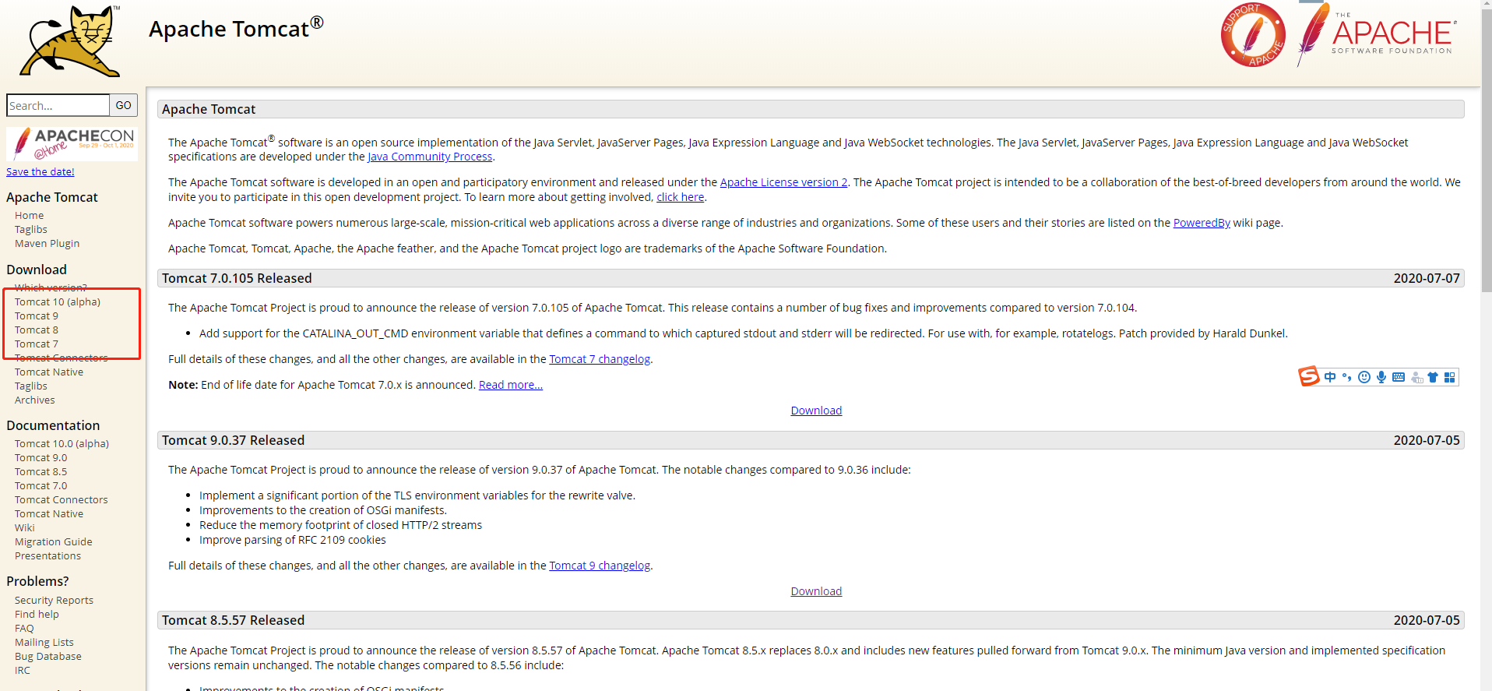The image size is (1492, 691).
Task: Open Tomcat 10.0 (alpha) documentation
Action: 62,443
